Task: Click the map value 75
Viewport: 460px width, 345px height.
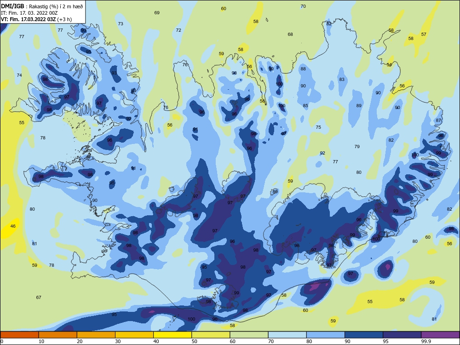Action: click(x=318, y=127)
